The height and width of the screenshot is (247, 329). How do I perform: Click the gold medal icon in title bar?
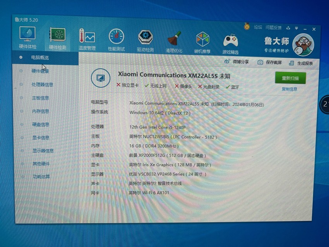(247, 26)
